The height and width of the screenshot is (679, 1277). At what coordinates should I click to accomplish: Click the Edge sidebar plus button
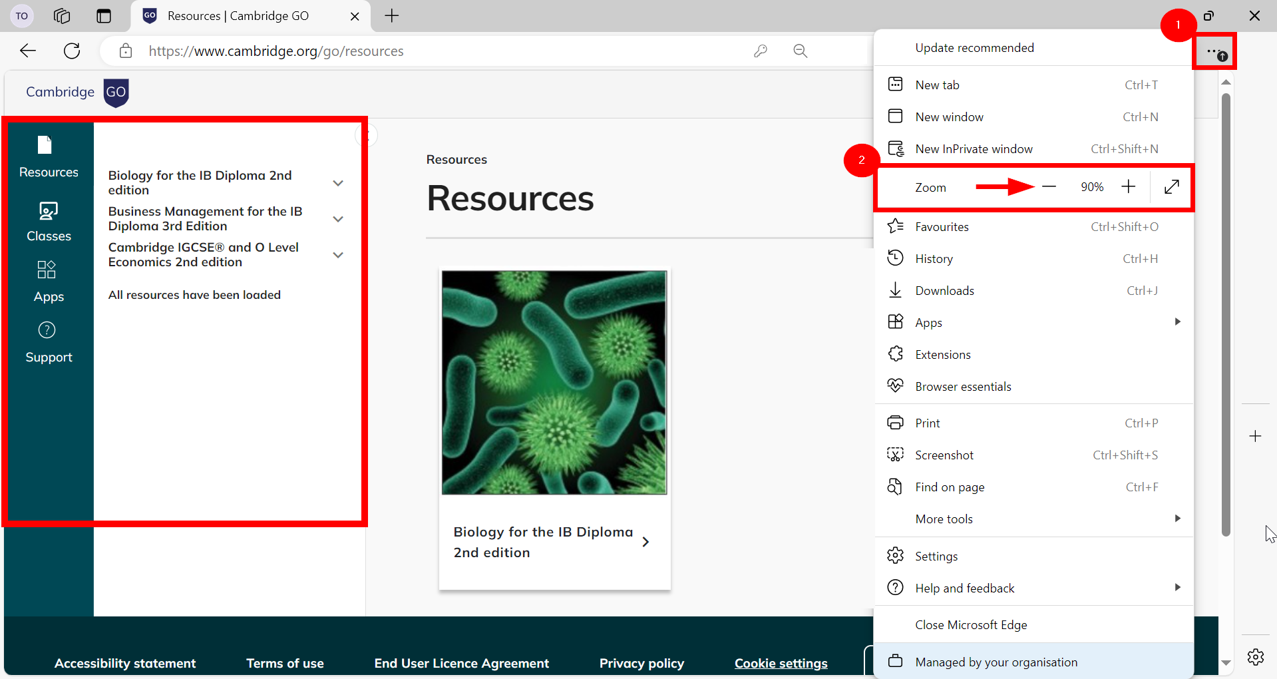click(x=1256, y=436)
